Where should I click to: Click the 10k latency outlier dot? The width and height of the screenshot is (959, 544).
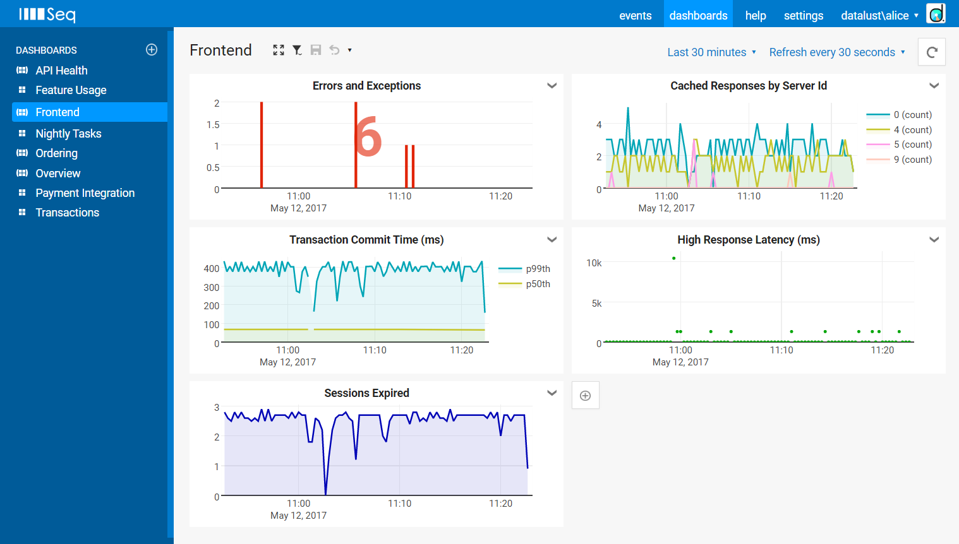tap(674, 258)
